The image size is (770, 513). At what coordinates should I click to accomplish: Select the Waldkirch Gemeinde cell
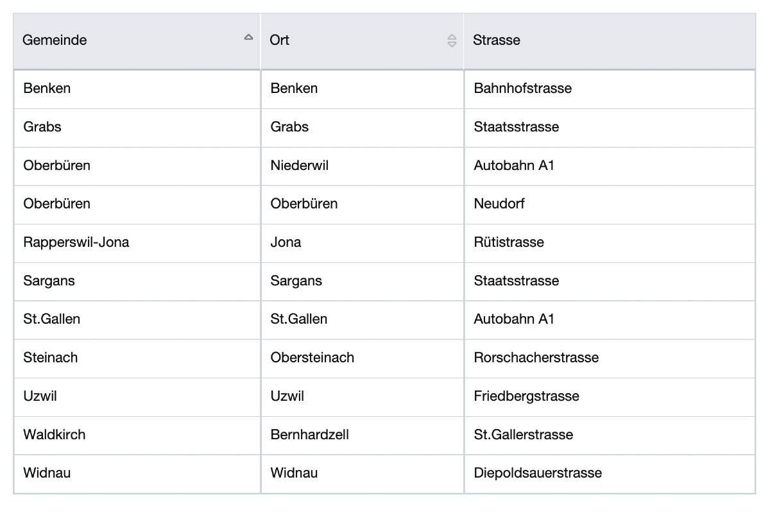point(54,435)
